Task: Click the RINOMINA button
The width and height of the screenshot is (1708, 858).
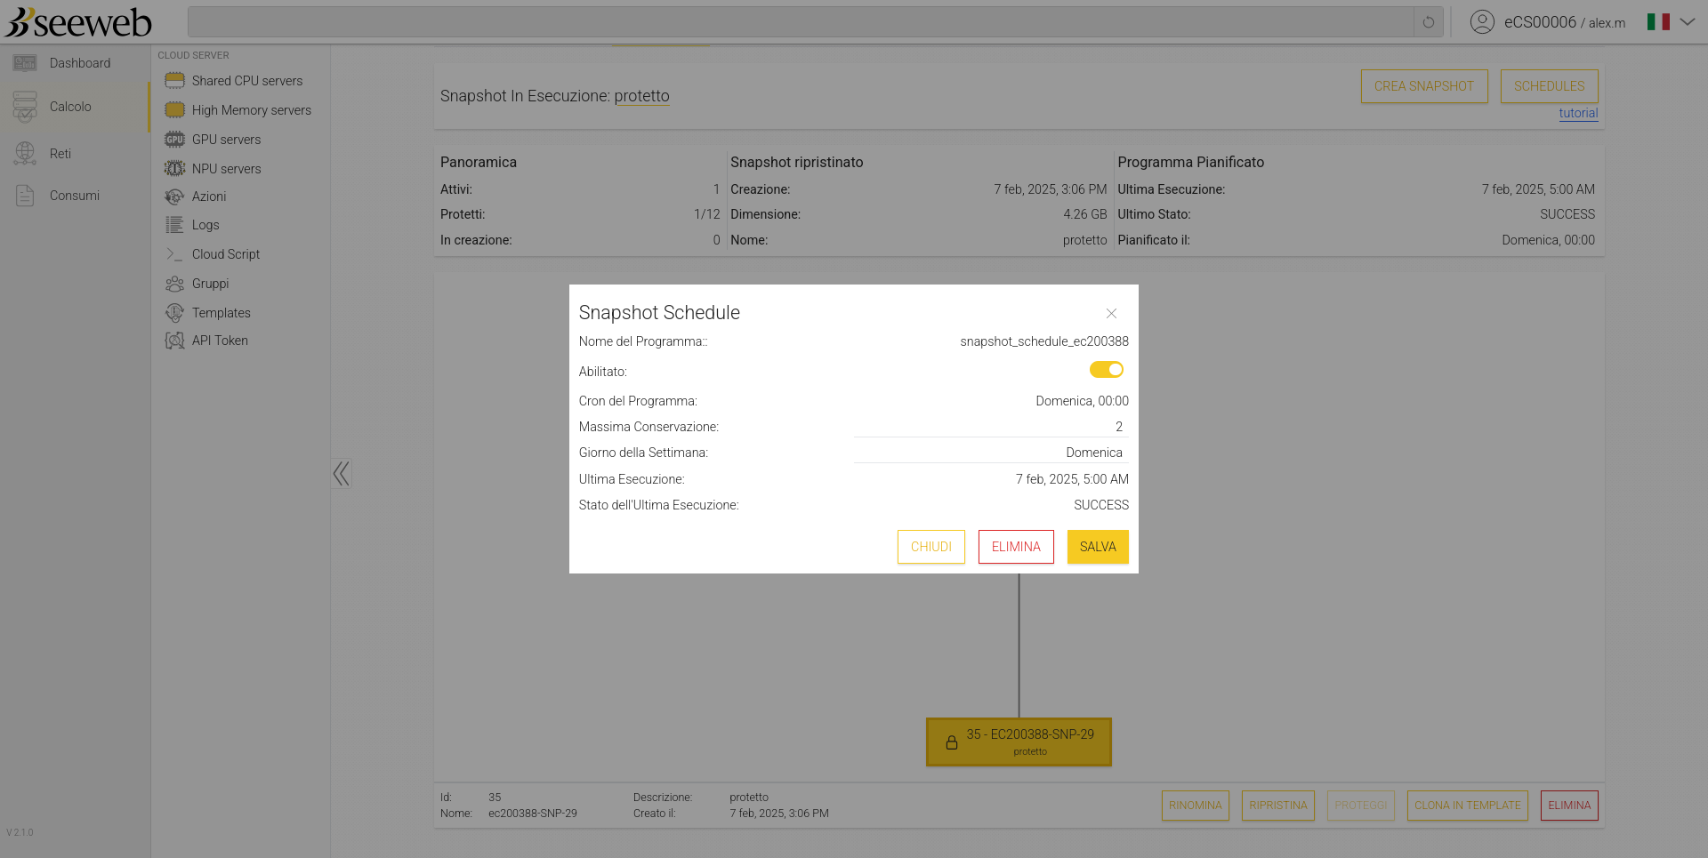Action: click(1196, 806)
